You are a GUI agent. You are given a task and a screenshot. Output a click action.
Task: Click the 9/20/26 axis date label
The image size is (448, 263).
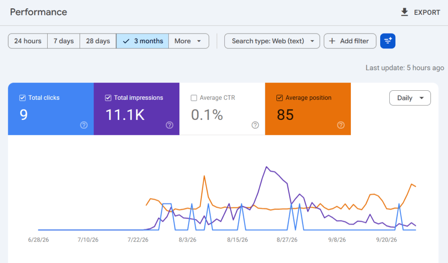click(387, 240)
